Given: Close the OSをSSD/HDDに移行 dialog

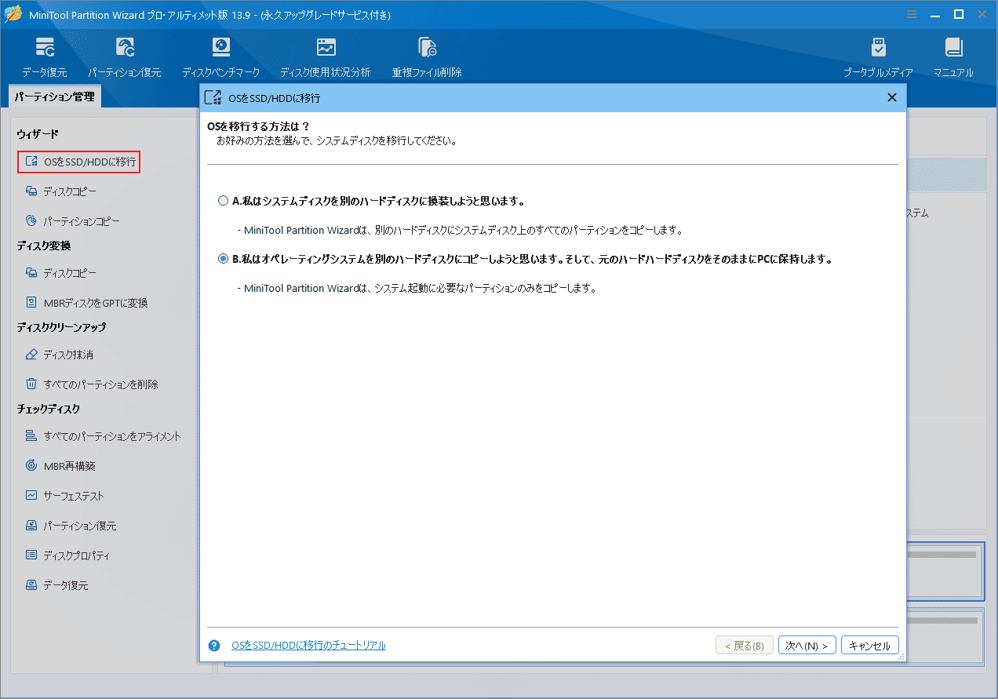Looking at the screenshot, I should tap(891, 97).
